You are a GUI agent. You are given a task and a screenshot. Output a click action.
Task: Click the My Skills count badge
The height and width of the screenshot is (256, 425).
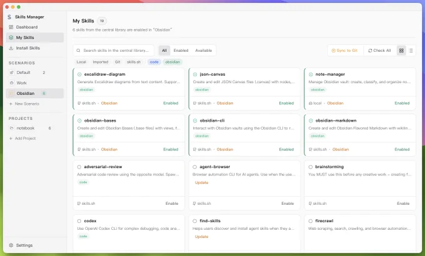click(x=102, y=21)
